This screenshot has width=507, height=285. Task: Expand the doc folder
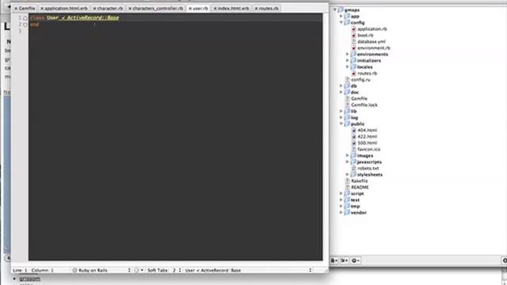[x=341, y=92]
